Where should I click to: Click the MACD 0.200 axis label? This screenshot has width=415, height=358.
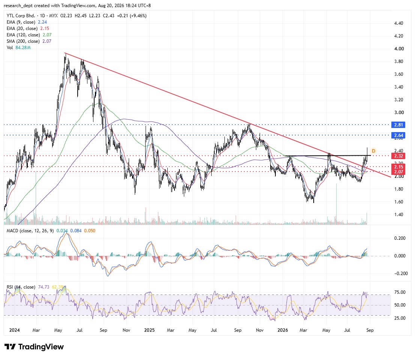[x=400, y=238]
